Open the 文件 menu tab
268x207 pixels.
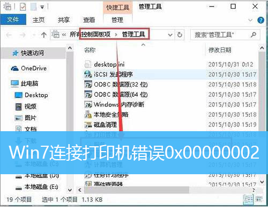pos(13,19)
